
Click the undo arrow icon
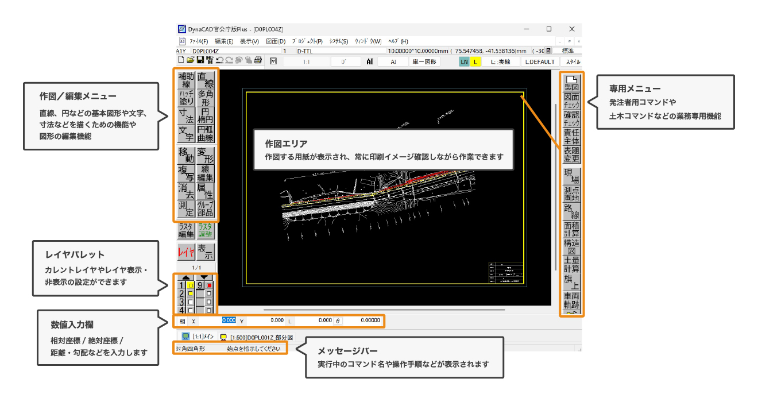(219, 60)
